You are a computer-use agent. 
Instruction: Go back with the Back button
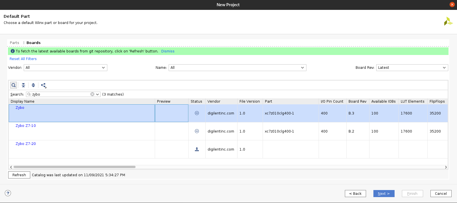pos(355,193)
